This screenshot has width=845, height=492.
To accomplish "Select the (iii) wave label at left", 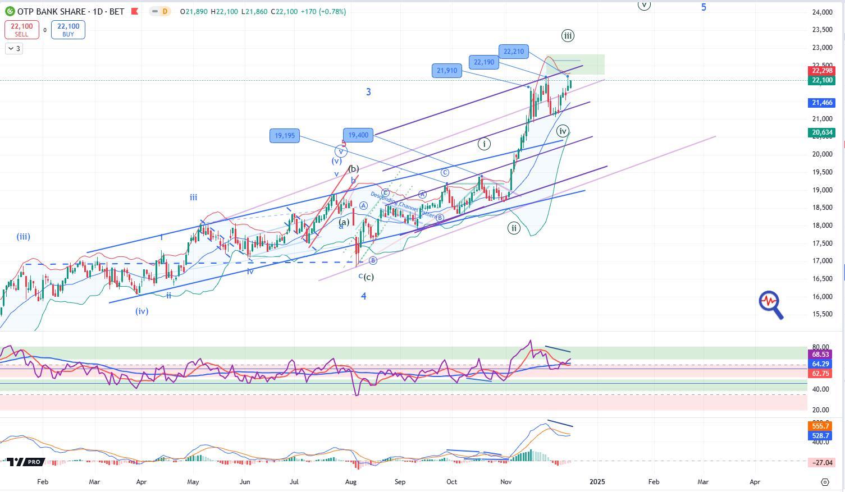I will point(23,237).
